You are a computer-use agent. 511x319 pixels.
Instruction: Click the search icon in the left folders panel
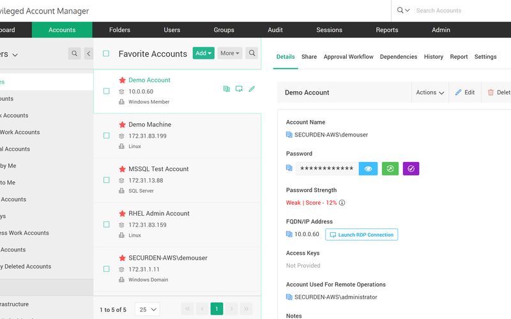click(74, 54)
